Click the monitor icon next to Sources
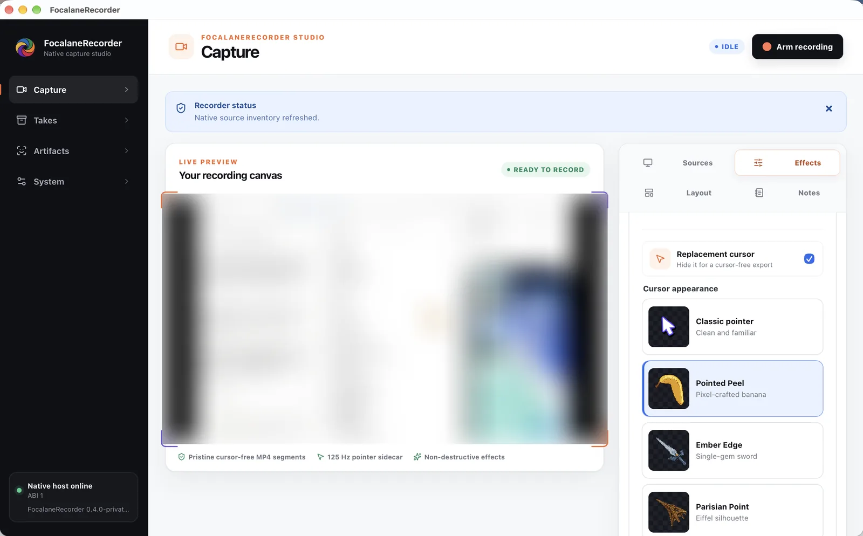Viewport: 863px width, 536px height. [648, 163]
